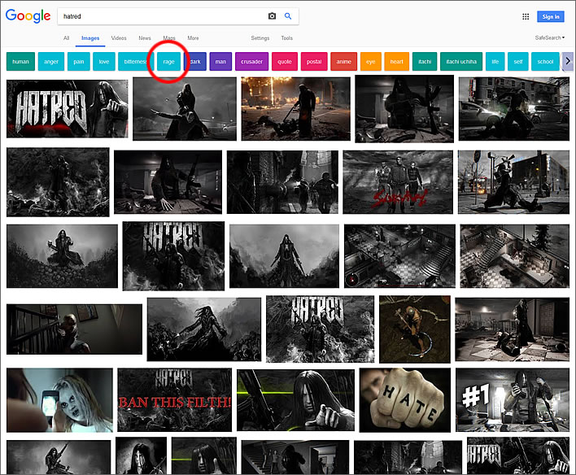Select the crusader chip

(x=251, y=61)
